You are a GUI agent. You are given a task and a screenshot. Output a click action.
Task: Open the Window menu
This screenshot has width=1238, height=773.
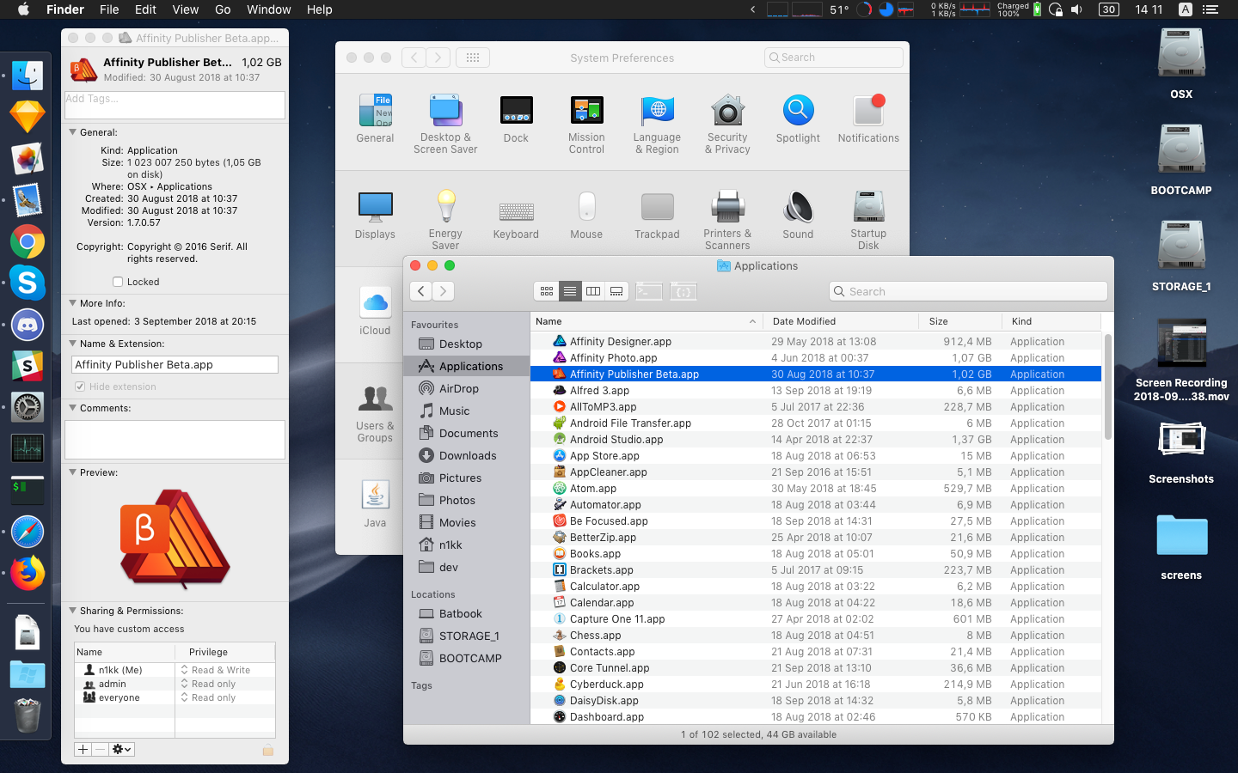(269, 9)
